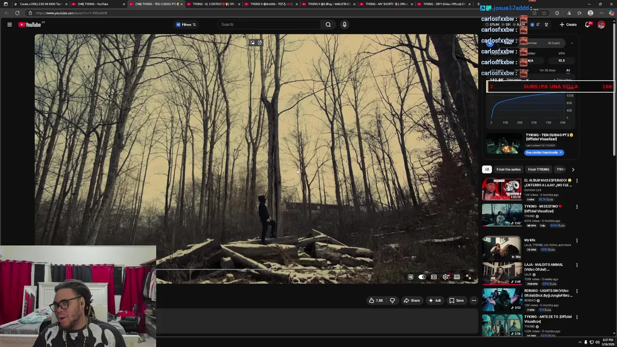Open EL ALBUM MAS ESPERADO video thumbnail
This screenshot has height=347, width=617.
tap(502, 189)
